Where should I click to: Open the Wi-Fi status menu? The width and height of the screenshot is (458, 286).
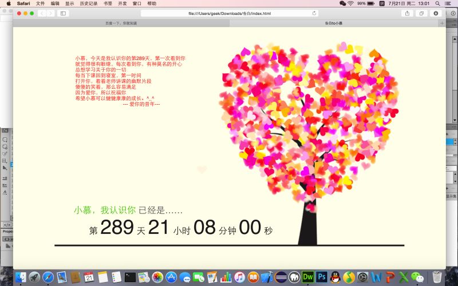coord(351,3)
